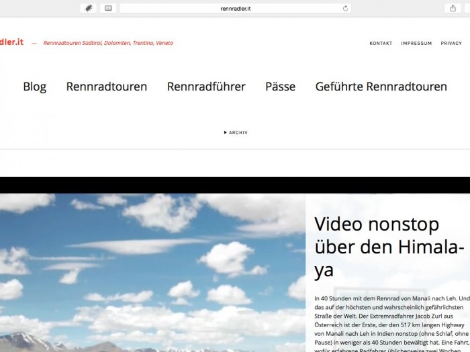Open the Rennradtouren menu item
The height and width of the screenshot is (352, 470).
coord(107,86)
